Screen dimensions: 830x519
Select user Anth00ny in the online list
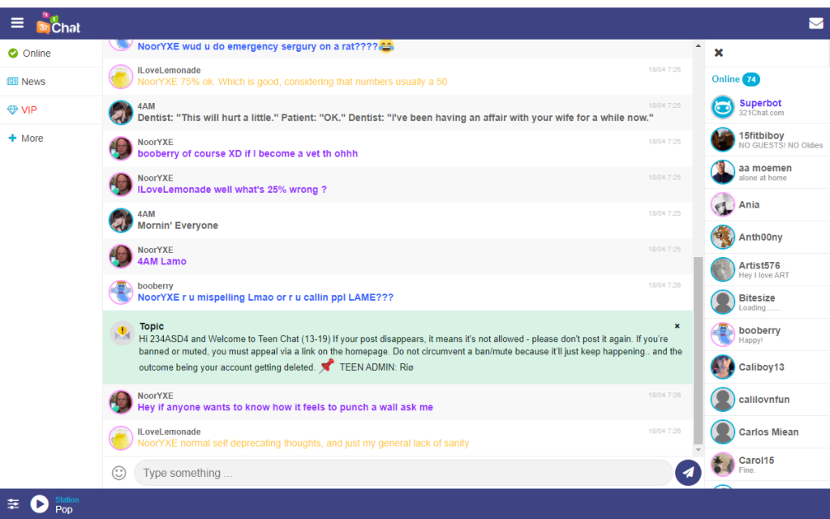tap(767, 237)
